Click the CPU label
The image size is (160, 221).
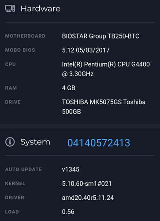pos(11,65)
